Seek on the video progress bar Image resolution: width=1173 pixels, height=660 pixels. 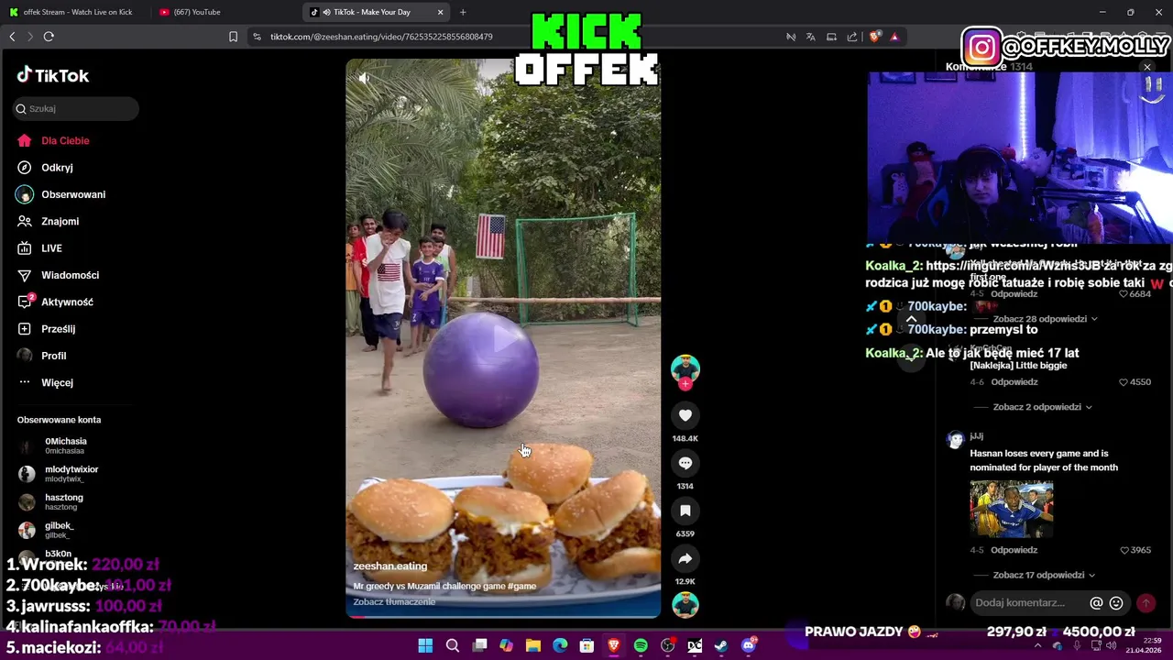[503, 617]
